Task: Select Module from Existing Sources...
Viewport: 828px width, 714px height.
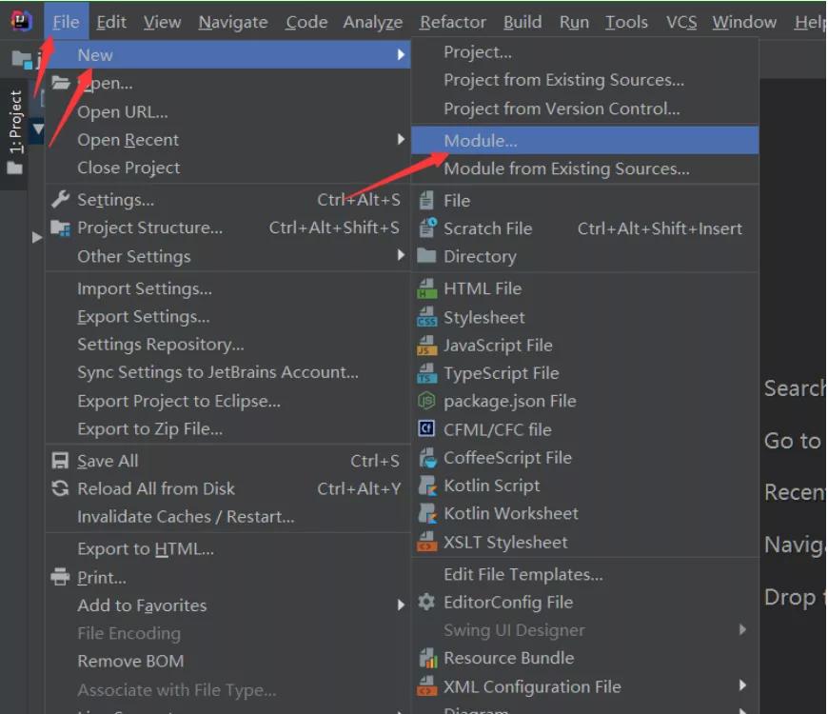Action: coord(584,169)
